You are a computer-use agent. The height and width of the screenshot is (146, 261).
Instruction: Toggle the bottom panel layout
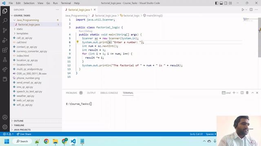tap(221, 3)
